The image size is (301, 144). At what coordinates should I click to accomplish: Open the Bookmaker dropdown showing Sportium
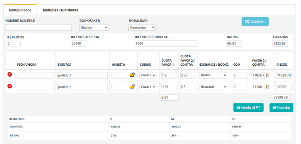click(94, 28)
